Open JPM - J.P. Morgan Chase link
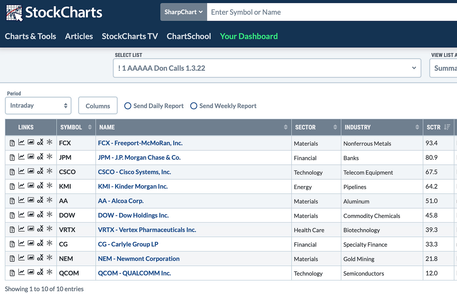This screenshot has height=294, width=457. pyautogui.click(x=139, y=158)
